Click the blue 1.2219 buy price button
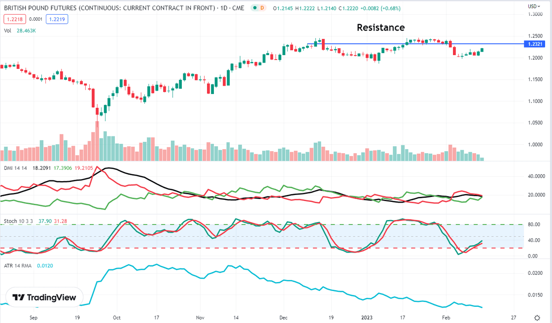 pyautogui.click(x=57, y=19)
